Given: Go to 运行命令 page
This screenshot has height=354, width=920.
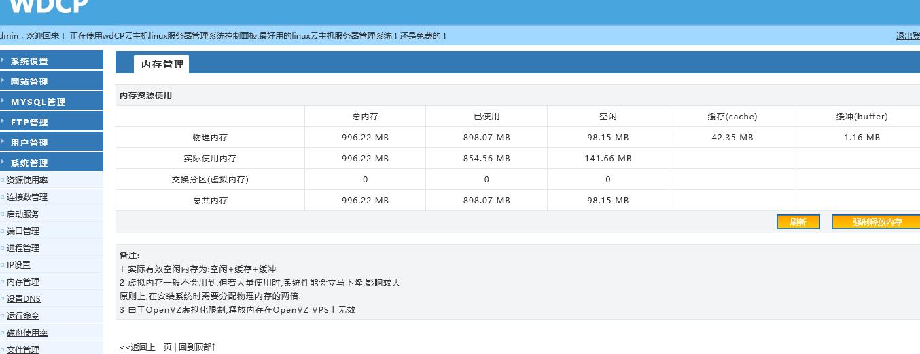Looking at the screenshot, I should tap(23, 316).
